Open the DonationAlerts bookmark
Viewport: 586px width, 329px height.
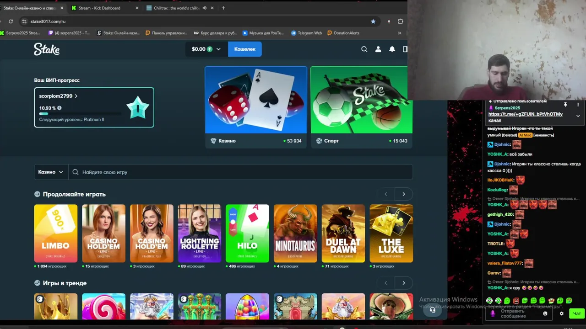(342, 33)
